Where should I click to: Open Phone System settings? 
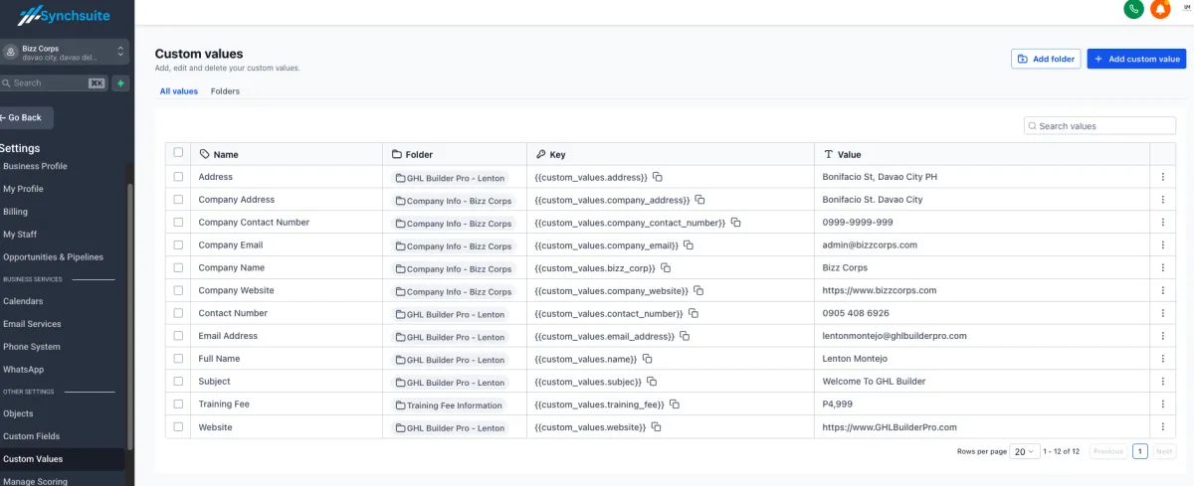[32, 347]
